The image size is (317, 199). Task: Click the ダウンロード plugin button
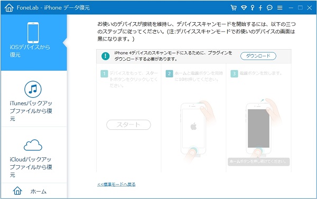258,56
